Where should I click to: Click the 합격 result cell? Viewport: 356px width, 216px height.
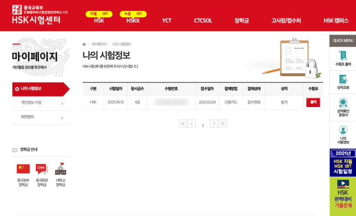coord(284,102)
